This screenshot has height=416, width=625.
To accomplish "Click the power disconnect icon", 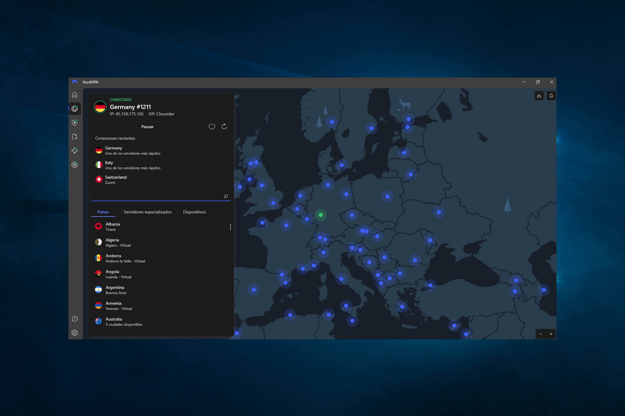I will (212, 126).
